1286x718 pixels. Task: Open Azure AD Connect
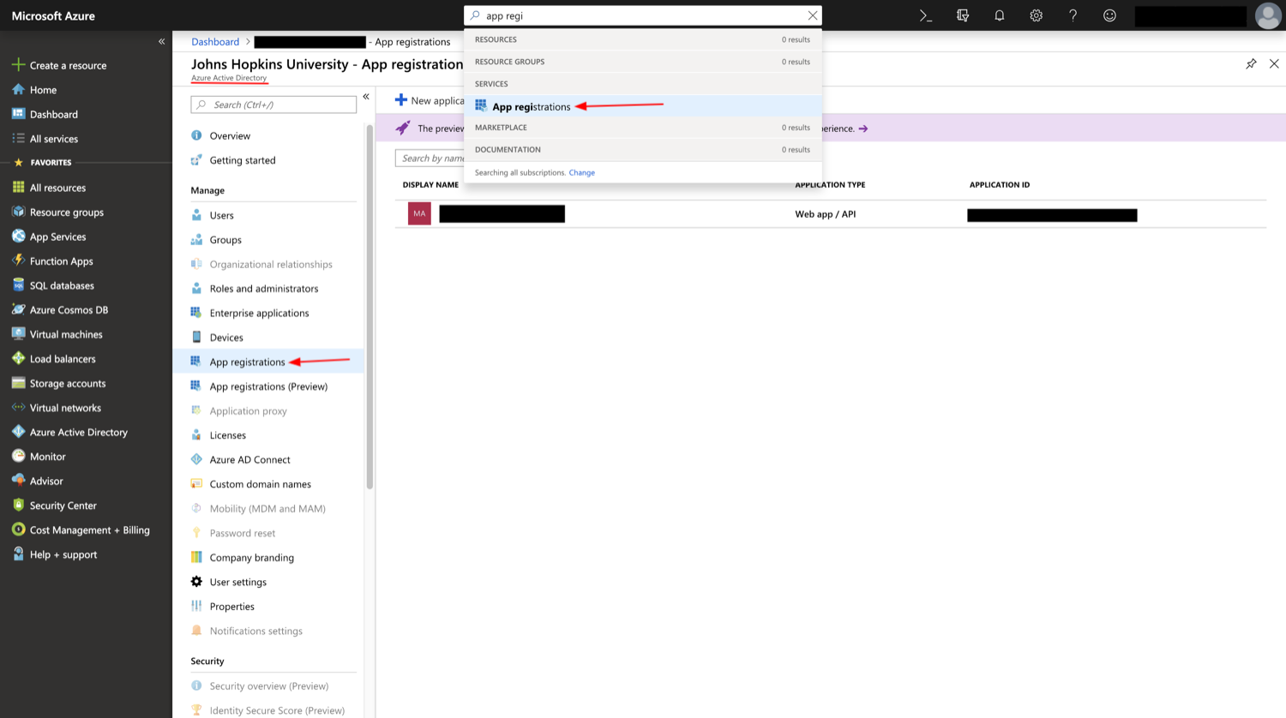point(249,459)
